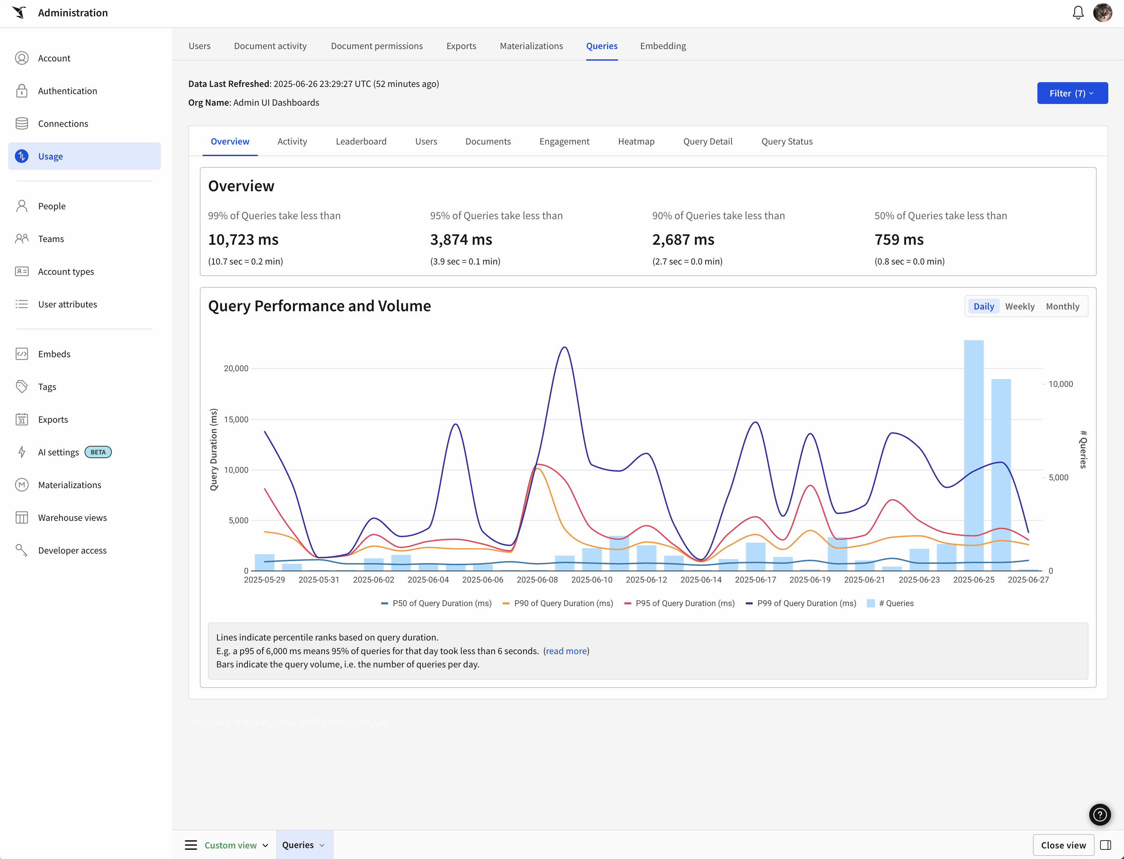Open Tags icon in sidebar
This screenshot has width=1124, height=859.
point(21,387)
